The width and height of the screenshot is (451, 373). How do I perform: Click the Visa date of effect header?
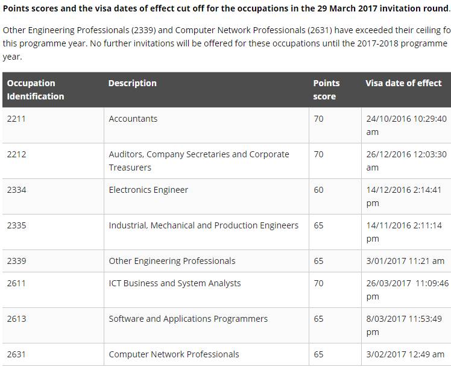pyautogui.click(x=403, y=83)
